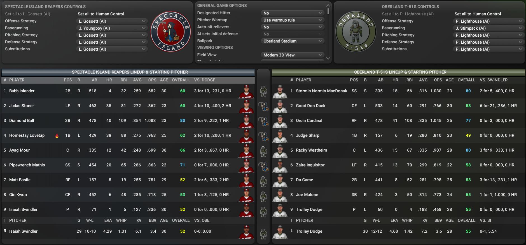This screenshot has height=245, width=526.
Task: Sort Reapers lineup by OPS column header
Action: coord(152,80)
